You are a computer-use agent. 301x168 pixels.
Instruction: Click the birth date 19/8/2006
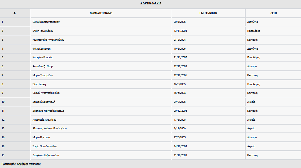180,49
